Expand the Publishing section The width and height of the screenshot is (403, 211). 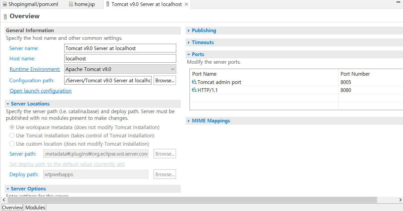[189, 31]
